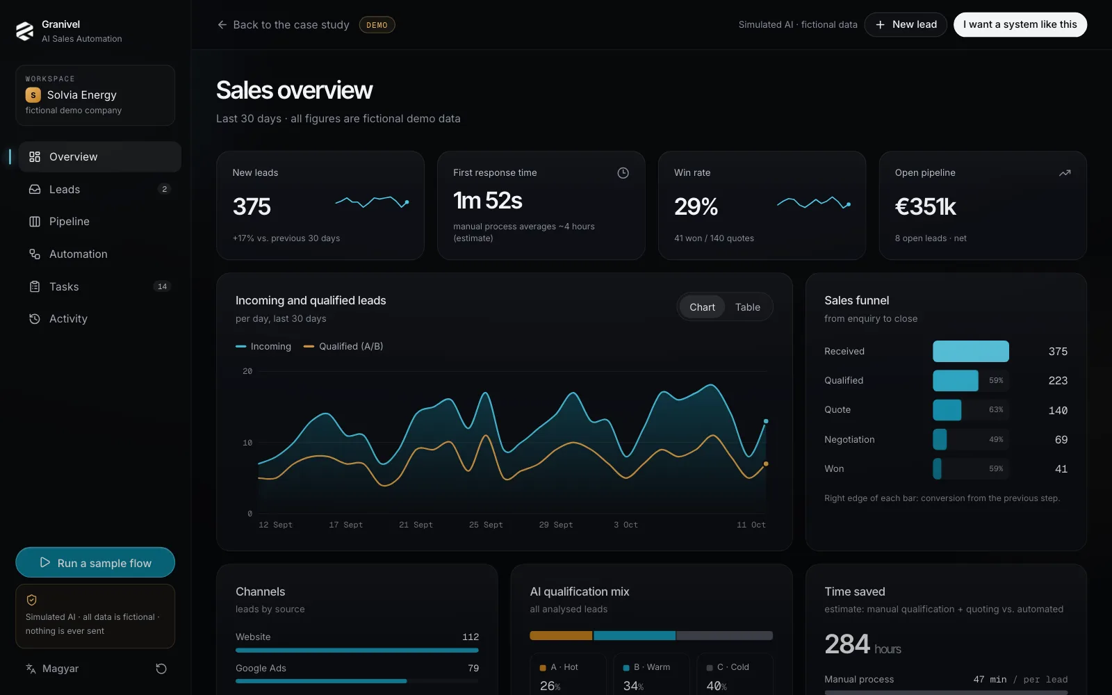The image size is (1112, 695).
Task: Click the clock icon in First response time card
Action: point(623,173)
